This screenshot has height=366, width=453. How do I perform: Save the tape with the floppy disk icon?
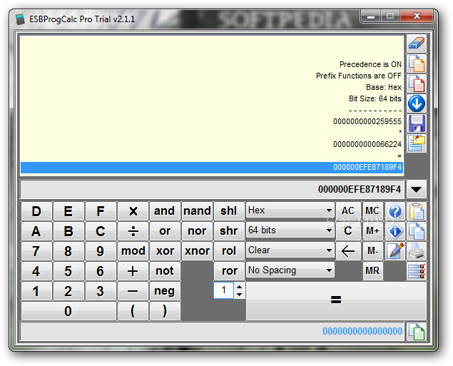417,123
